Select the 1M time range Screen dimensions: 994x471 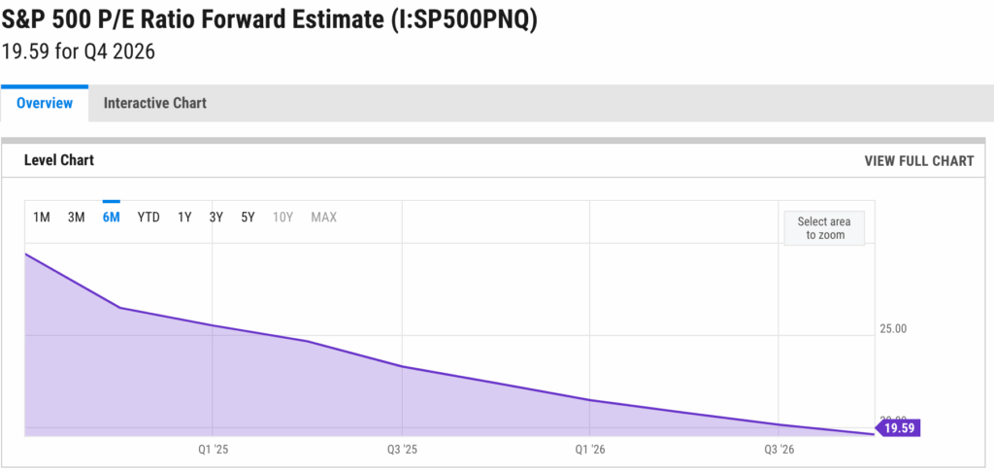tap(42, 218)
